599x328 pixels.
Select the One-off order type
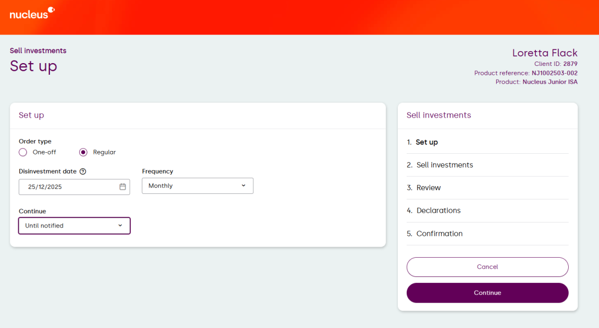coord(23,152)
